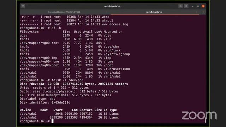The height and width of the screenshot is (127, 226).
Task: Click the 'Disklabel type: dos' line
Action: (x=37, y=99)
